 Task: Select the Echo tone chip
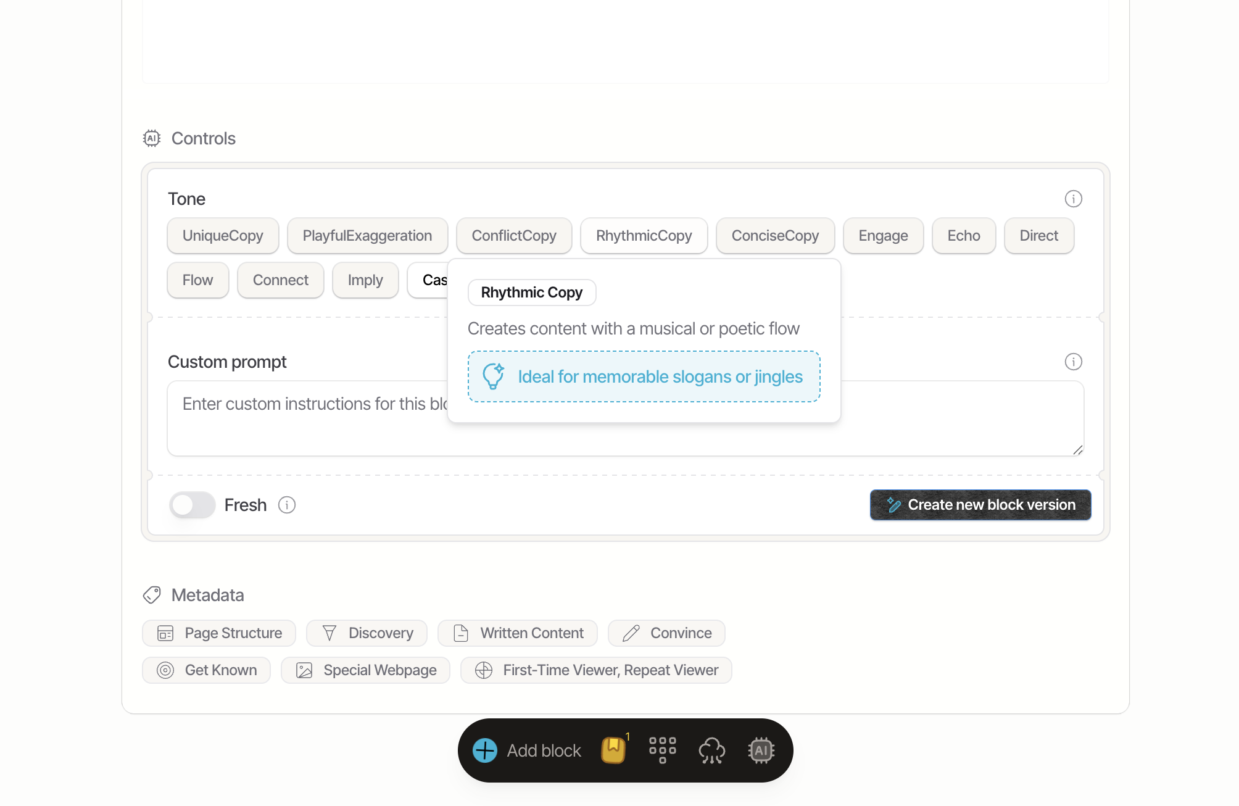click(963, 236)
